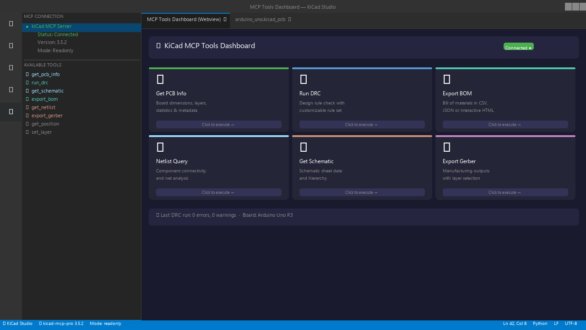Viewport: 586px width, 330px height.
Task: Click the Netlist Query card title
Action: (x=172, y=161)
